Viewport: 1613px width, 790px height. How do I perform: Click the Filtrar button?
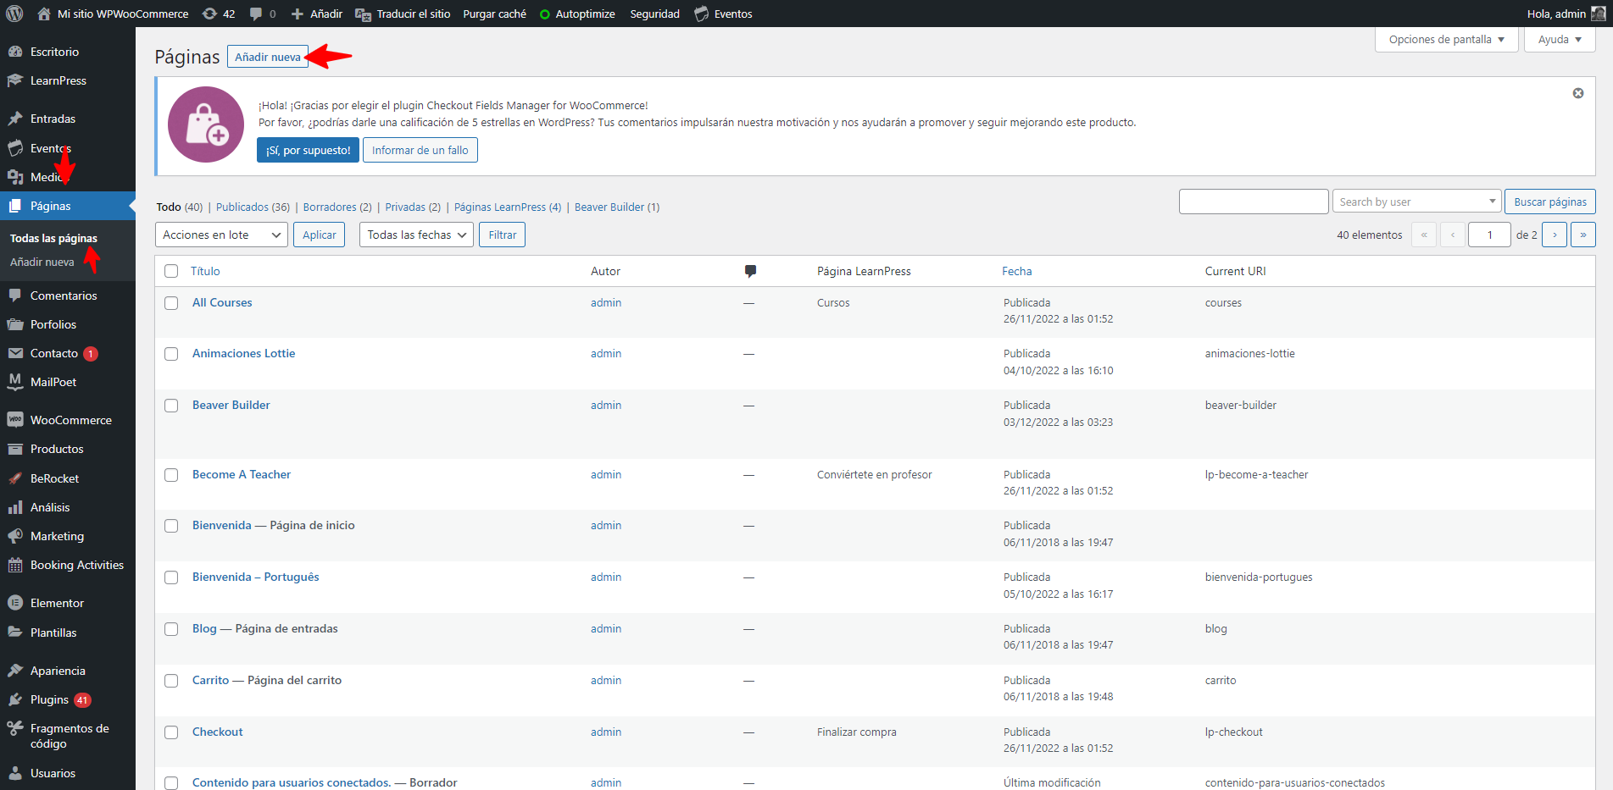point(503,235)
